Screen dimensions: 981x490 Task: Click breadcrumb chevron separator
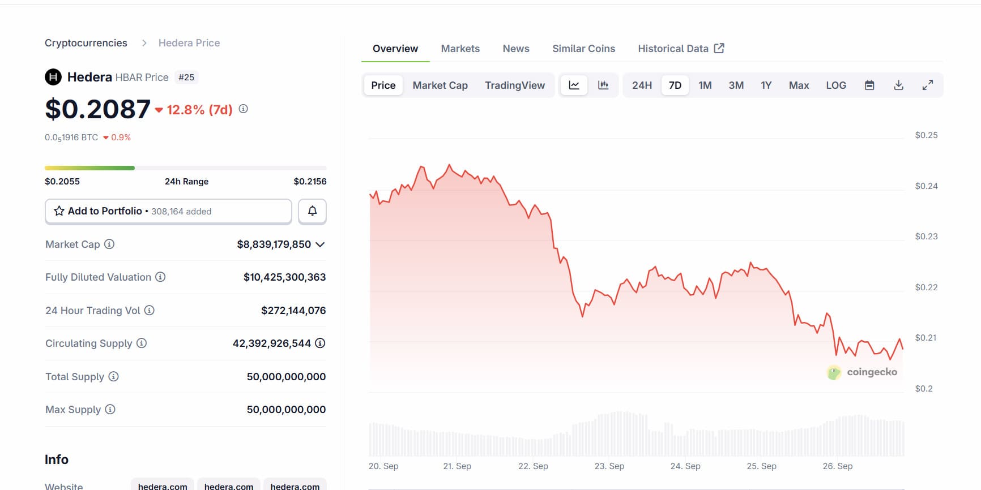144,43
